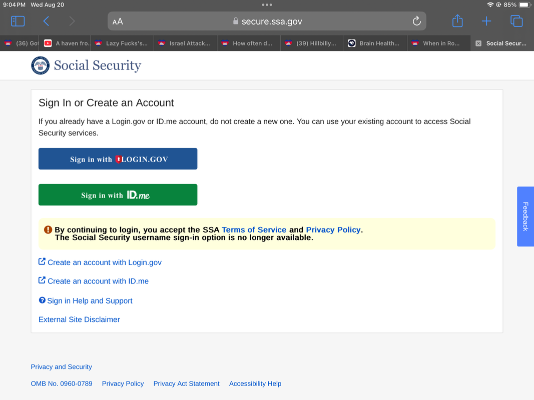This screenshot has height=400, width=534.
Task: Click the question mark help icon
Action: point(42,300)
